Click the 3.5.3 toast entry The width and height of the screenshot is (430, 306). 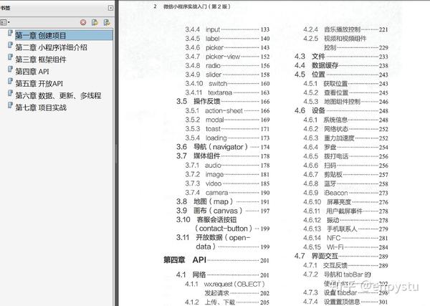pos(227,129)
